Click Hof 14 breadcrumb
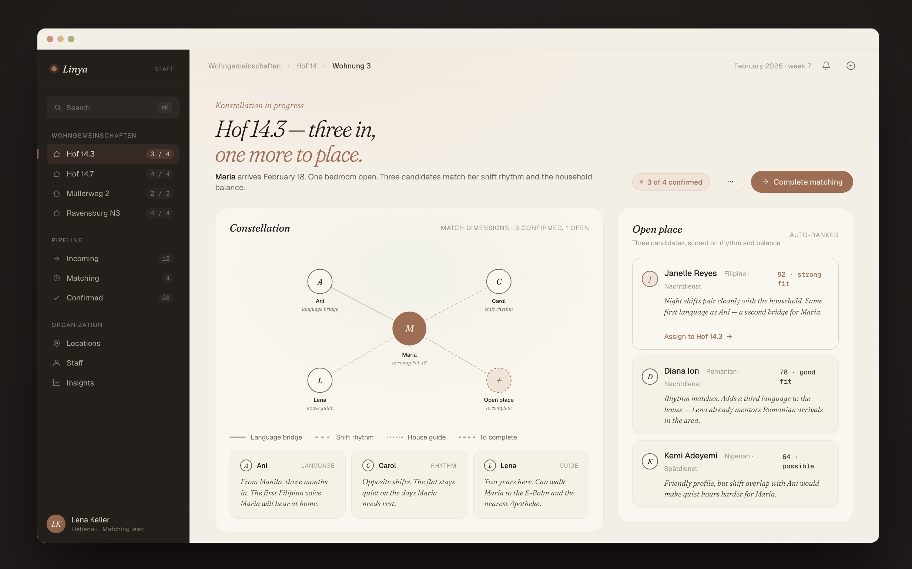The width and height of the screenshot is (912, 569). (x=306, y=66)
